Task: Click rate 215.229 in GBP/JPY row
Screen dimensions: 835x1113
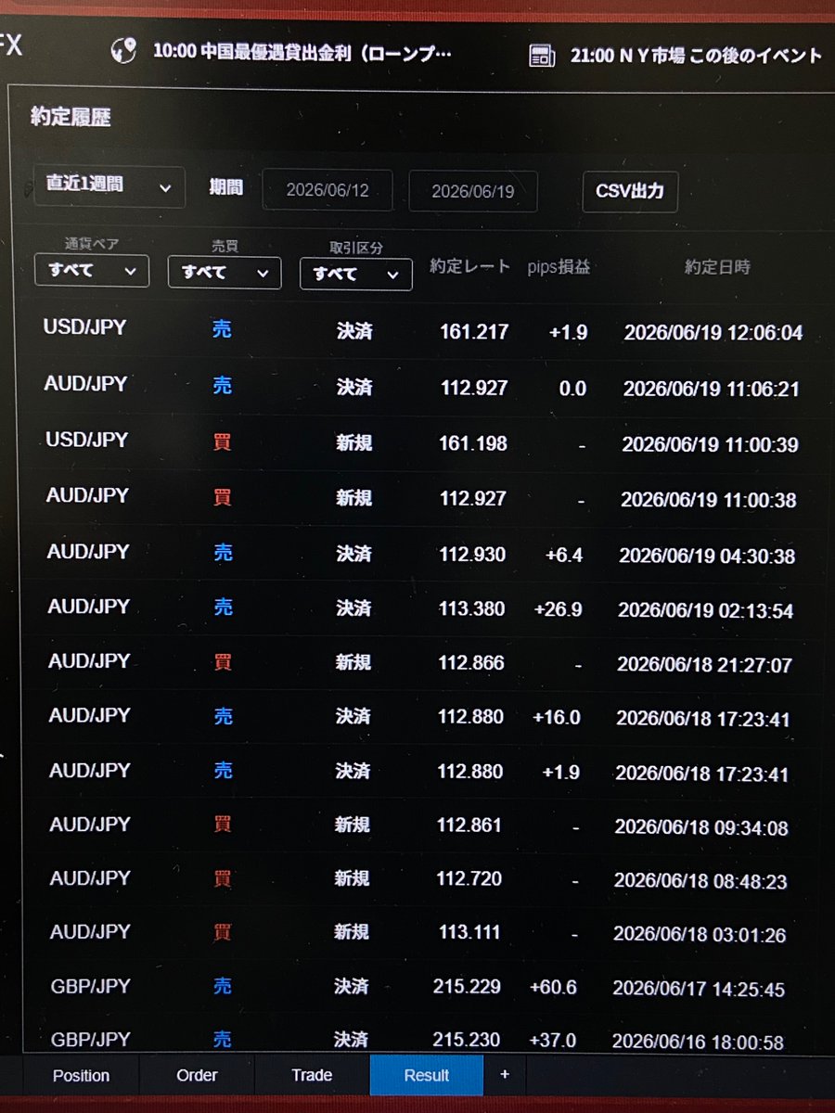Action: click(x=467, y=987)
